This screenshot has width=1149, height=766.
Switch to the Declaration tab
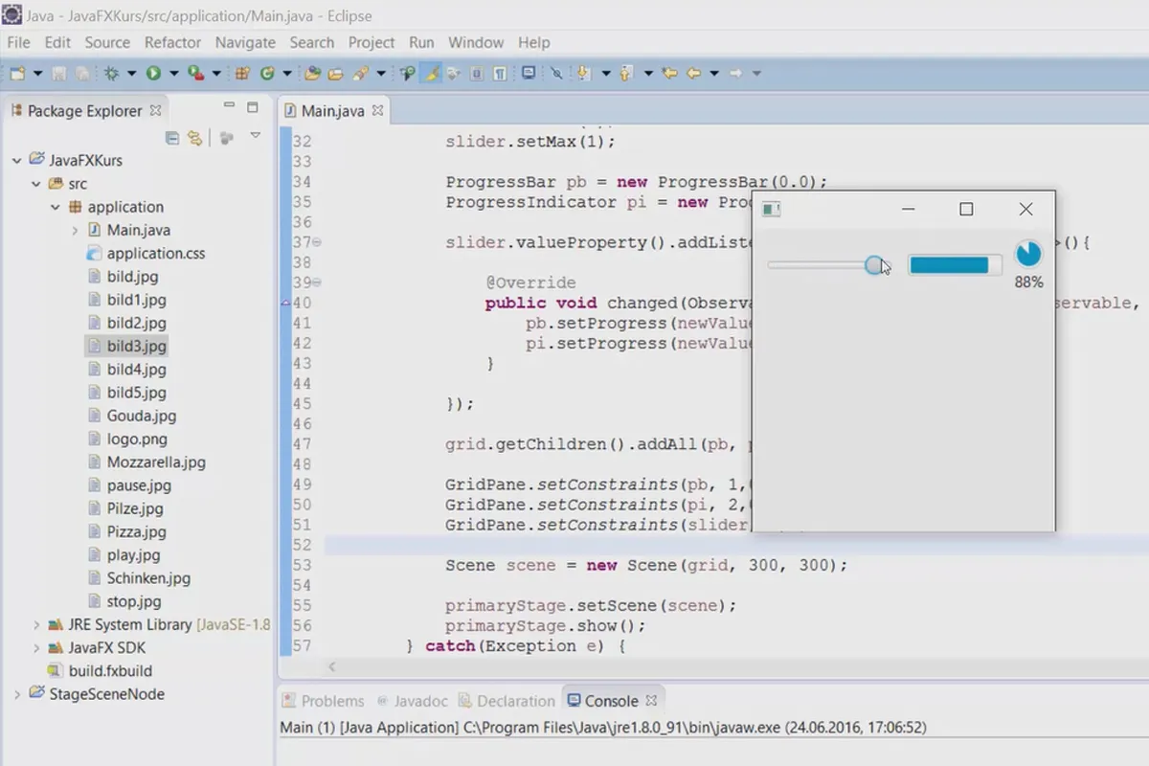[507, 701]
